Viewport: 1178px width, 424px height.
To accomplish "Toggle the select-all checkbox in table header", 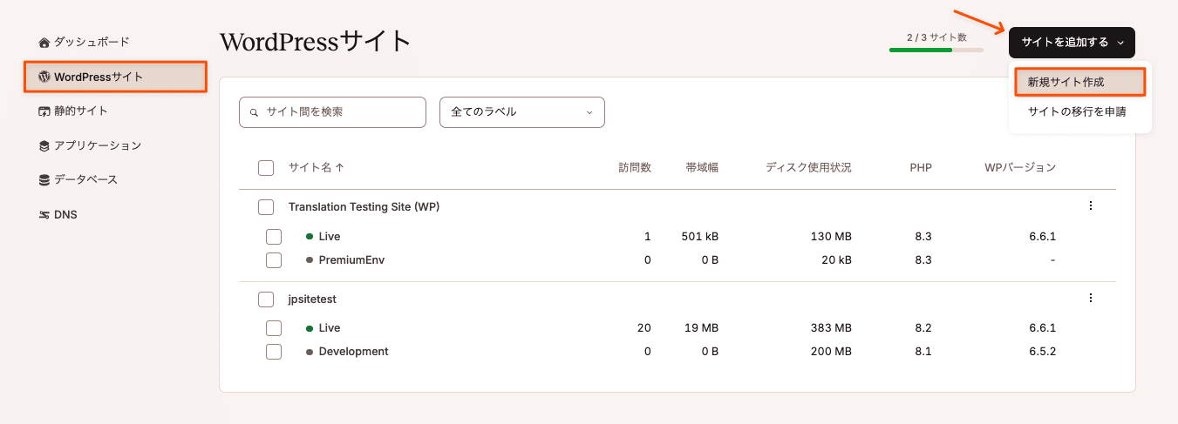I will pos(266,168).
